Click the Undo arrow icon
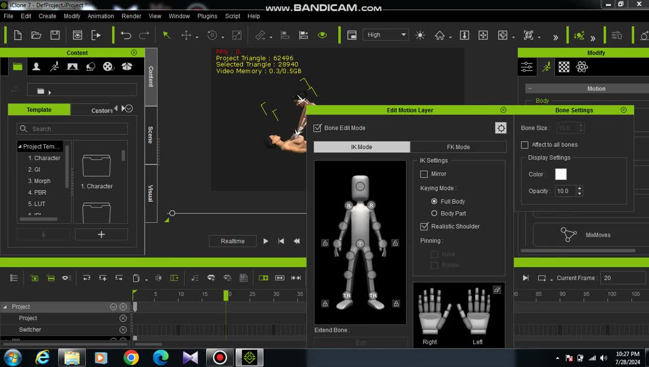Screen dimensions: 649x367 [125, 35]
